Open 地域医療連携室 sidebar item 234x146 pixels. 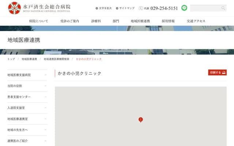pos(27,119)
